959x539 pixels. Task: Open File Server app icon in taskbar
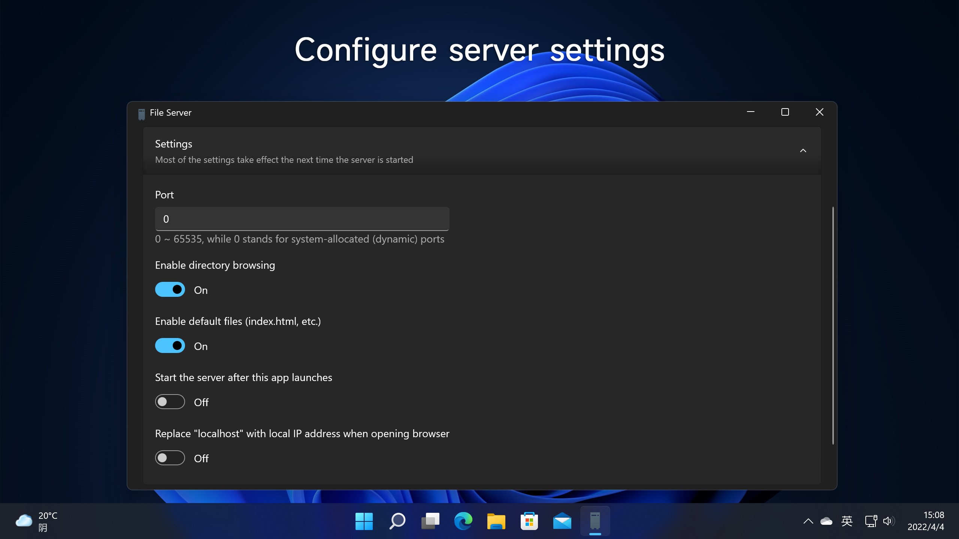[595, 521]
